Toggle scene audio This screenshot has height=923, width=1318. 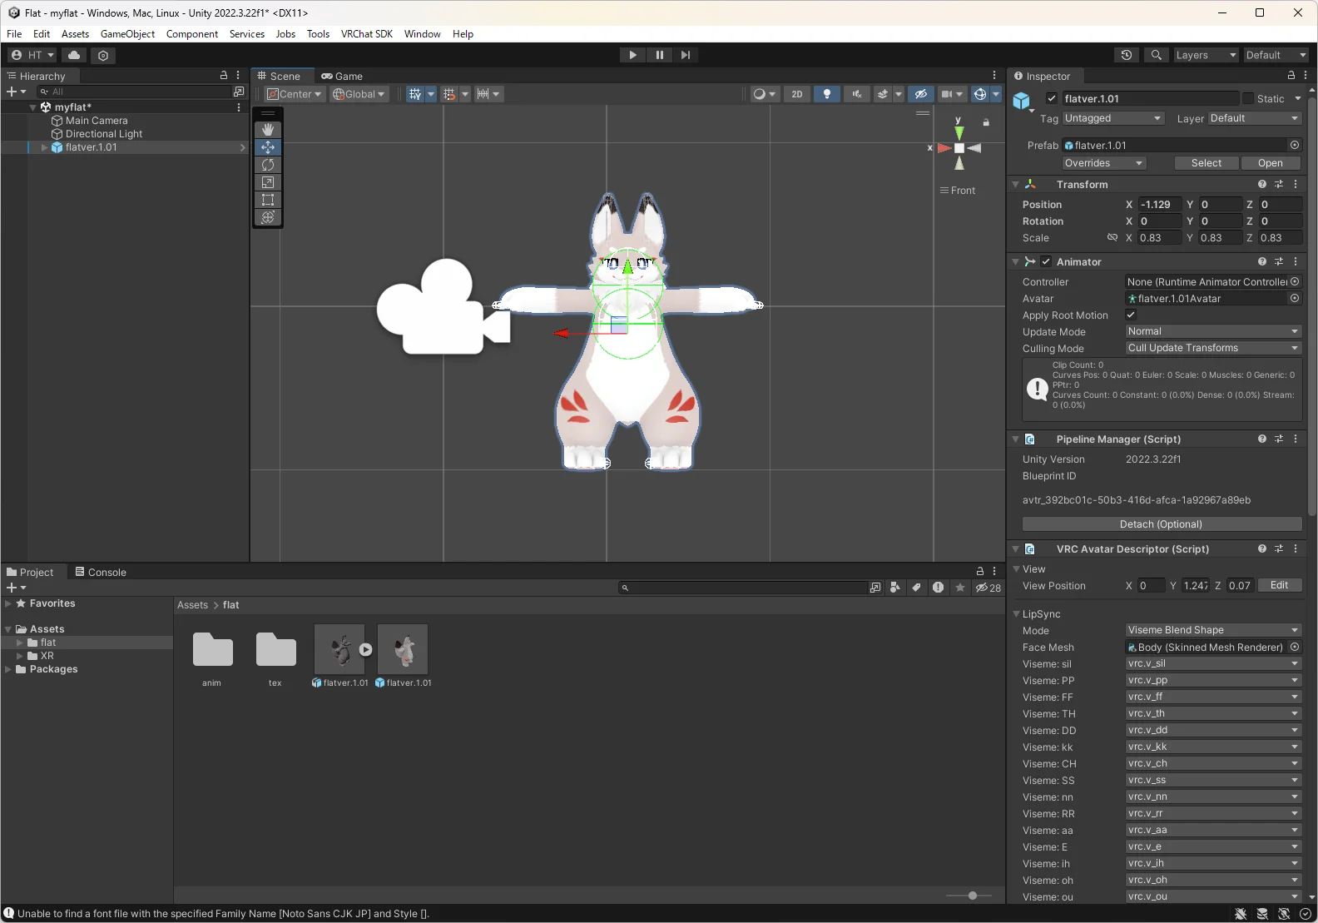(x=856, y=94)
